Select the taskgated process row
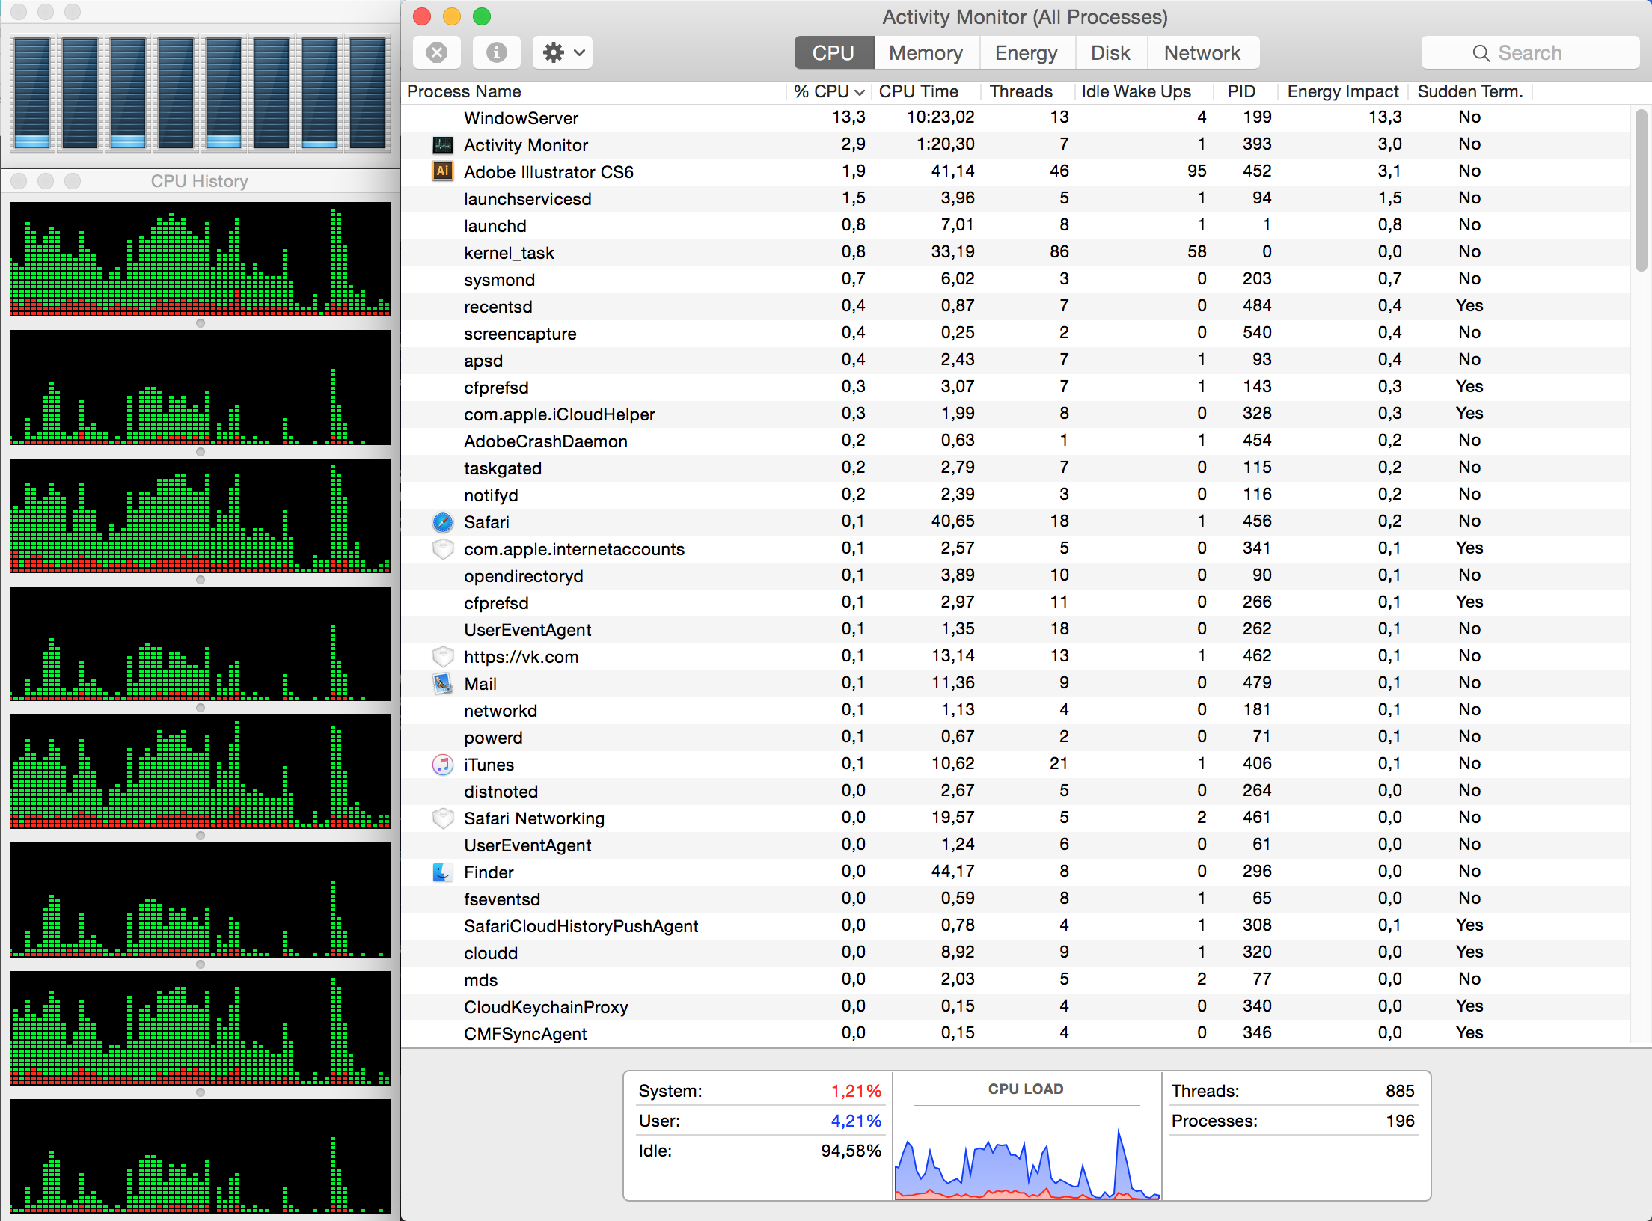 pyautogui.click(x=1015, y=468)
